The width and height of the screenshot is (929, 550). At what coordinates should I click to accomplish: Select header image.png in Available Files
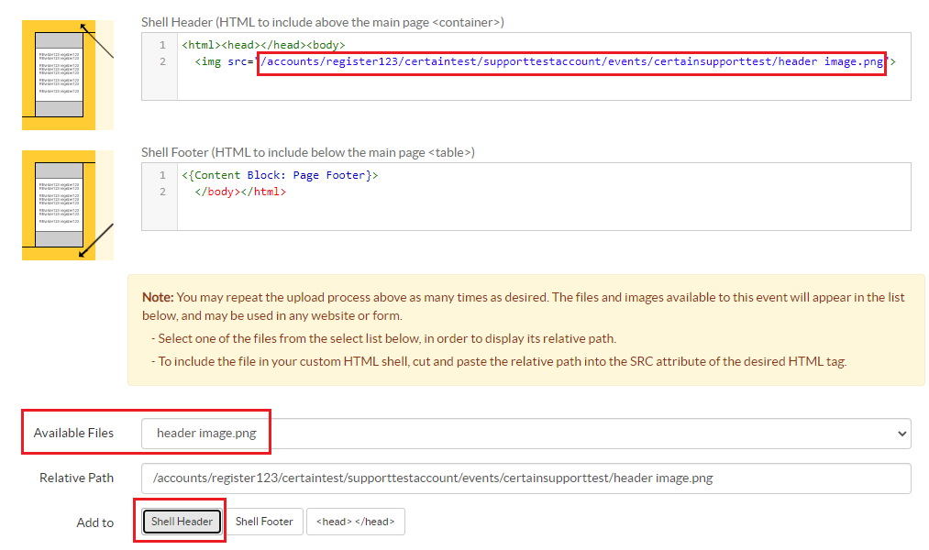click(206, 434)
